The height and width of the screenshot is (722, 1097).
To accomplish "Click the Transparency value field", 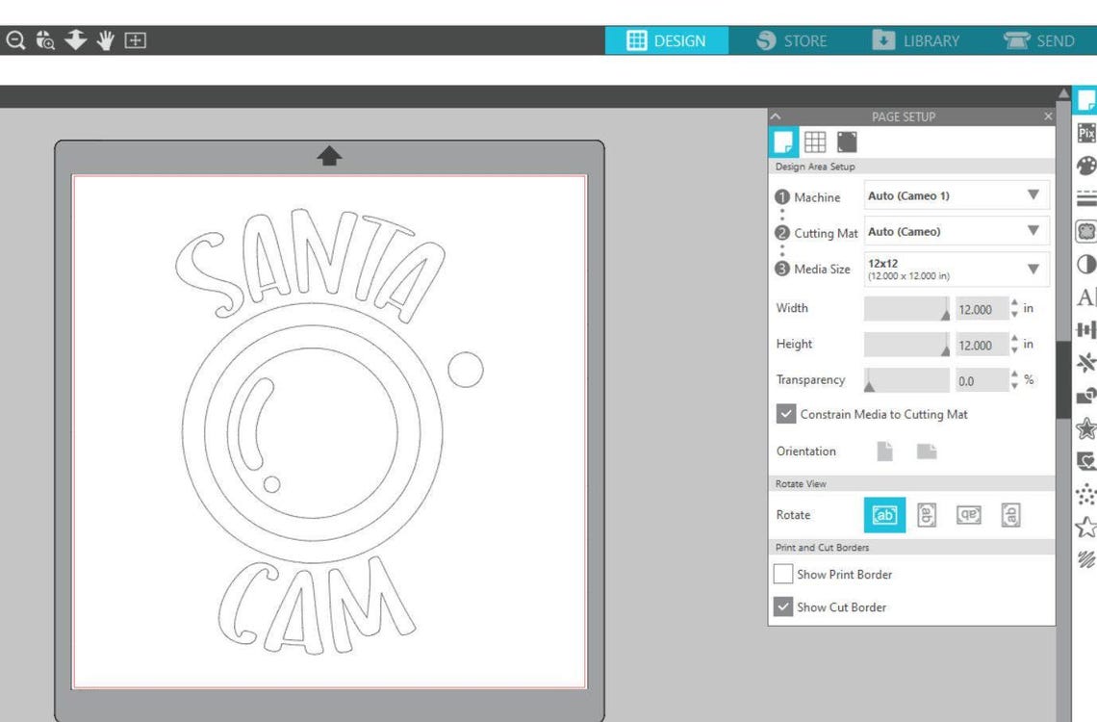I will pyautogui.click(x=982, y=380).
